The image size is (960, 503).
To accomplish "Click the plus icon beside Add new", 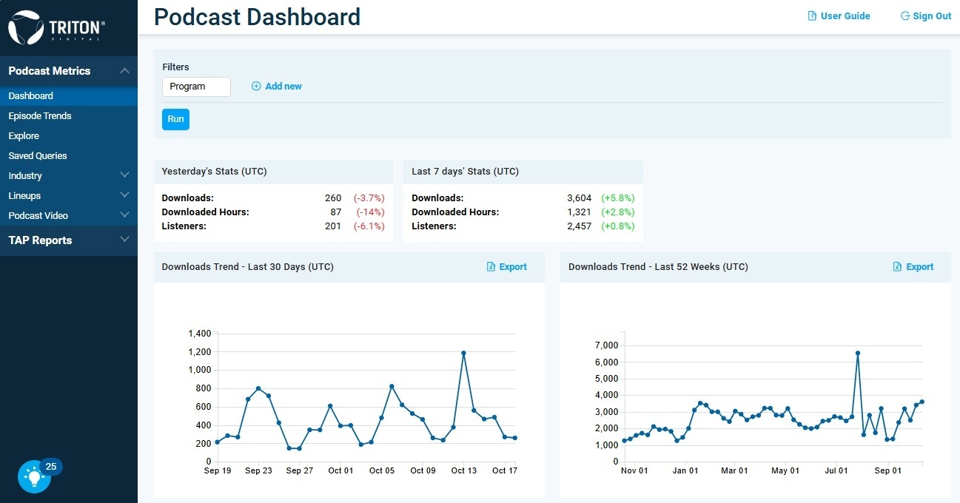I will (256, 86).
